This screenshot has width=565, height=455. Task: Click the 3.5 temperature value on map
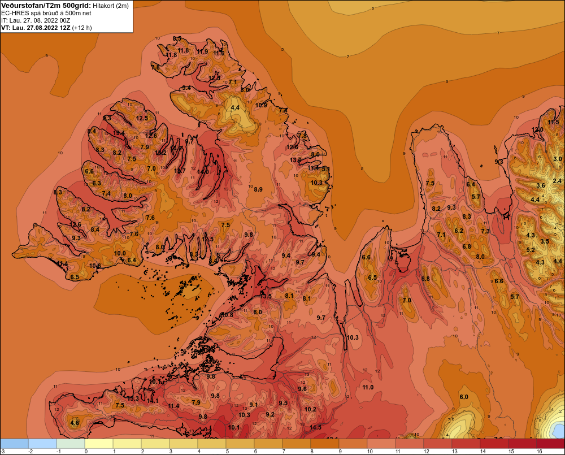tap(545, 241)
